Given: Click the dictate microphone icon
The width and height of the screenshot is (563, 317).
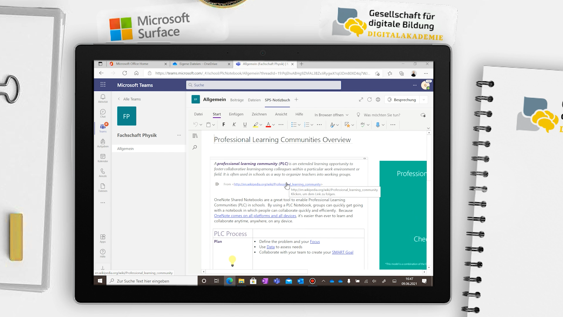Looking at the screenshot, I should (x=378, y=125).
